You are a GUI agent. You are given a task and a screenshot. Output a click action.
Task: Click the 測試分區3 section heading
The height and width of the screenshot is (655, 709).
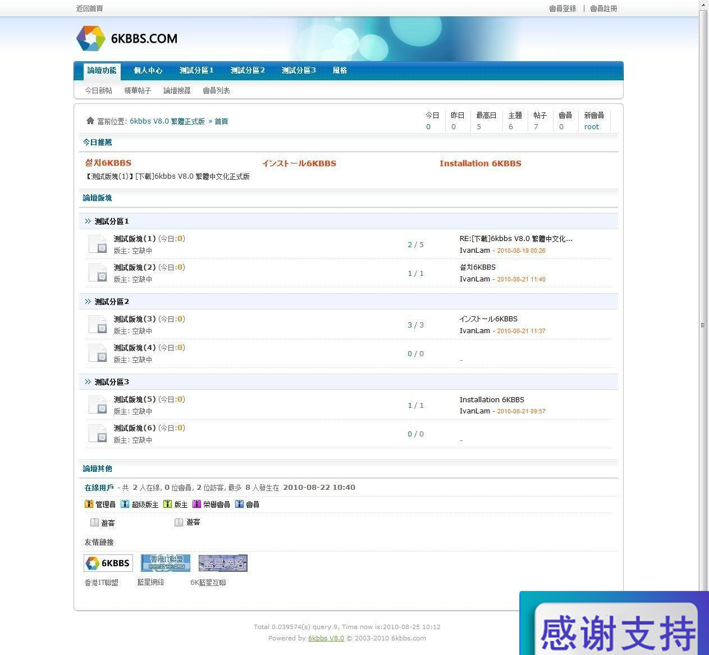tap(112, 382)
